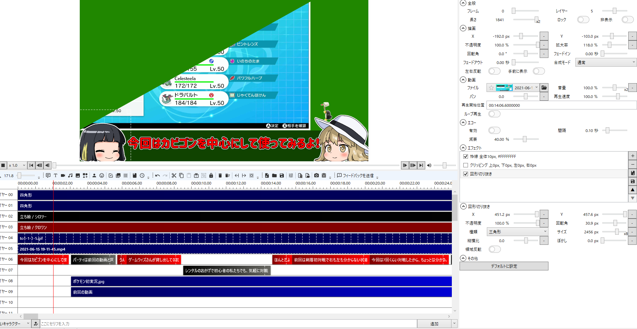637x329 pixels.
Task: Open the timer/clock tool in the toolbar
Action: click(x=142, y=175)
